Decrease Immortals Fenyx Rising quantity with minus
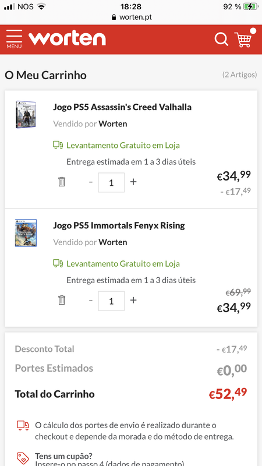The height and width of the screenshot is (466, 262). [x=91, y=300]
